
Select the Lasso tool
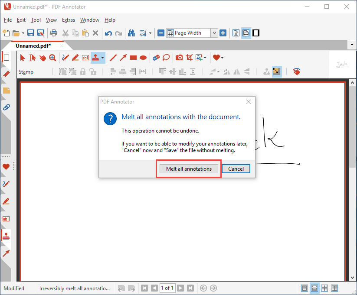[x=166, y=58]
